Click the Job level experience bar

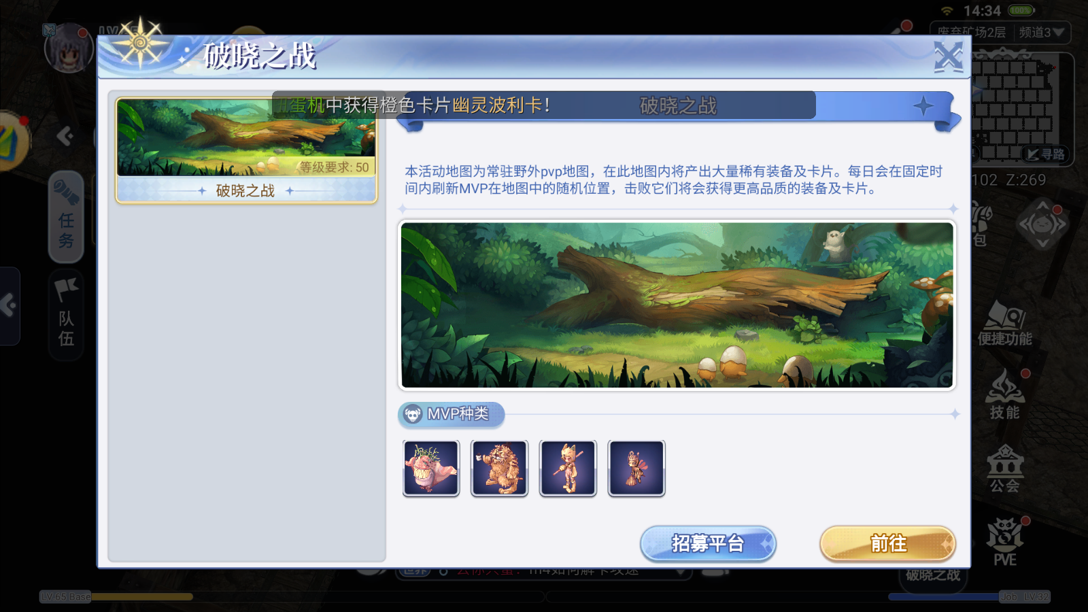[x=799, y=597]
